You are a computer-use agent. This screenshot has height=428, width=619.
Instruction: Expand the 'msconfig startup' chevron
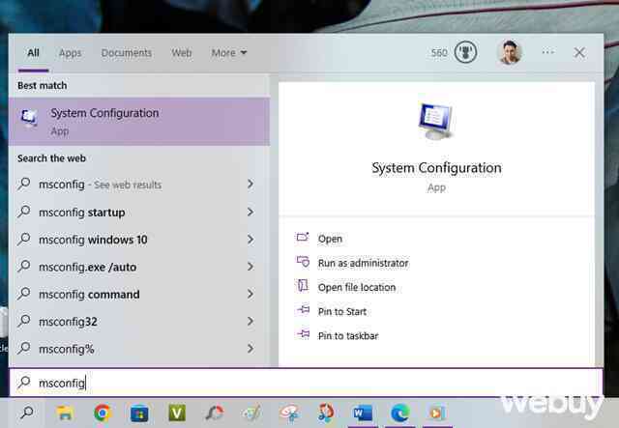[251, 212]
